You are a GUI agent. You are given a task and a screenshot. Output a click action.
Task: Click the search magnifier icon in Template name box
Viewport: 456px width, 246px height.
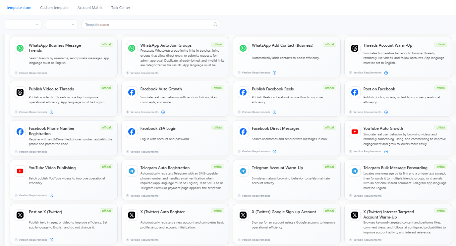tap(216, 25)
